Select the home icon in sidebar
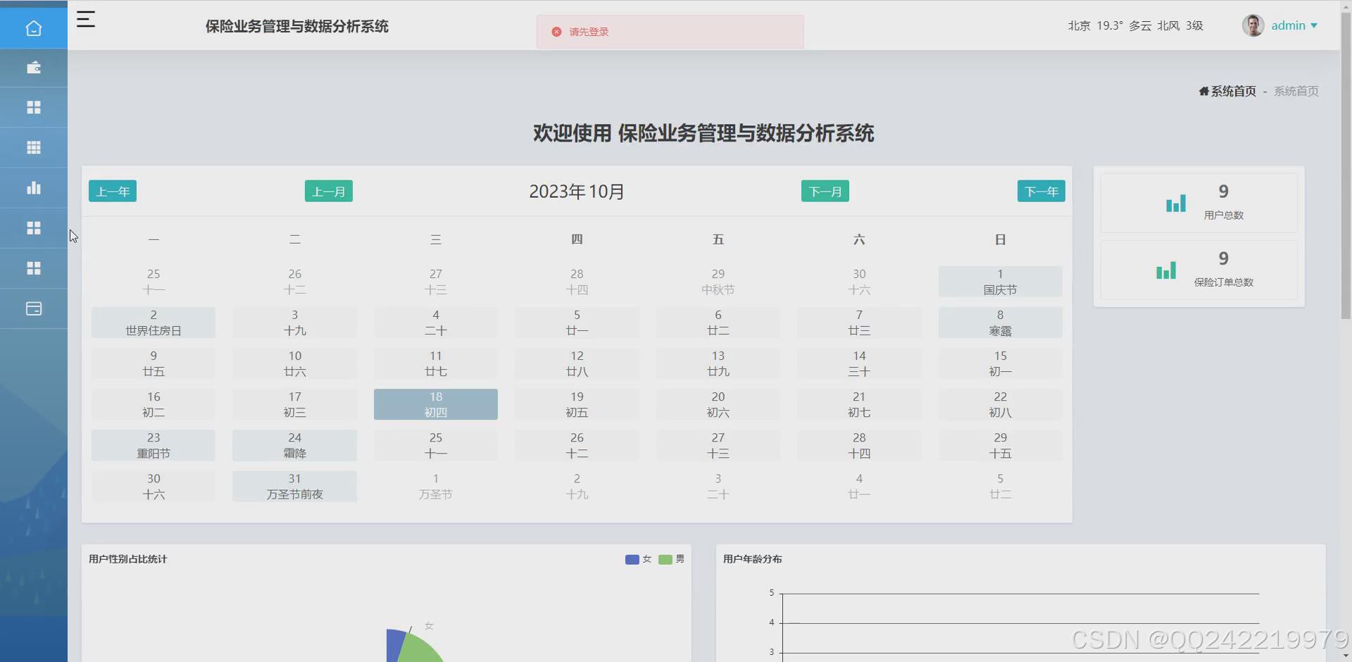The width and height of the screenshot is (1352, 662). (33, 28)
